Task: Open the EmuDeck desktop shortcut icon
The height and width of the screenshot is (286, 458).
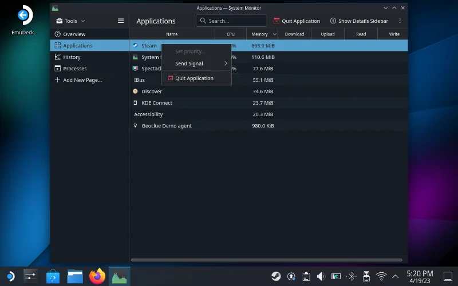Action: point(25,15)
